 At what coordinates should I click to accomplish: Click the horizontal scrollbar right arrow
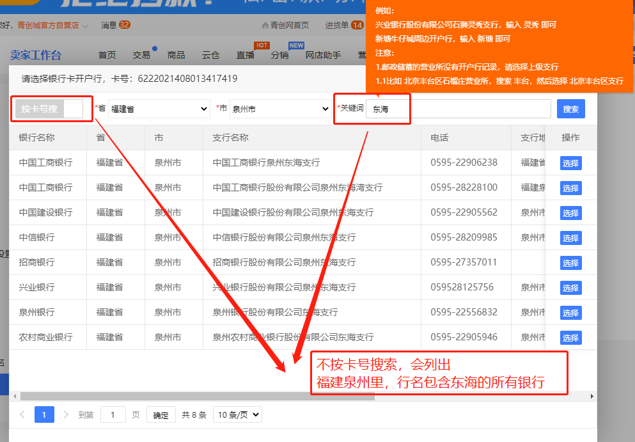pos(592,396)
